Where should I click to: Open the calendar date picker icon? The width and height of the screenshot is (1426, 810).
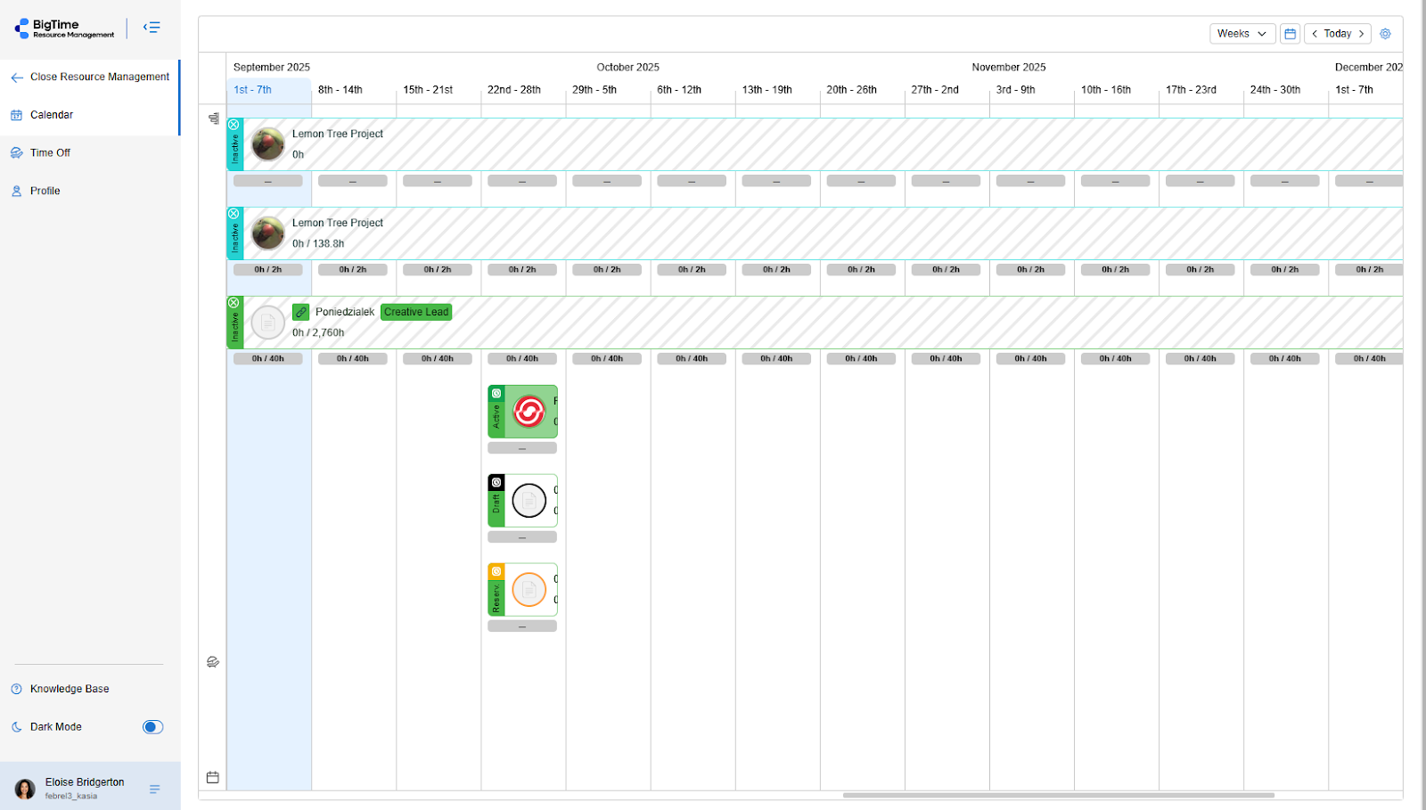coord(1290,34)
